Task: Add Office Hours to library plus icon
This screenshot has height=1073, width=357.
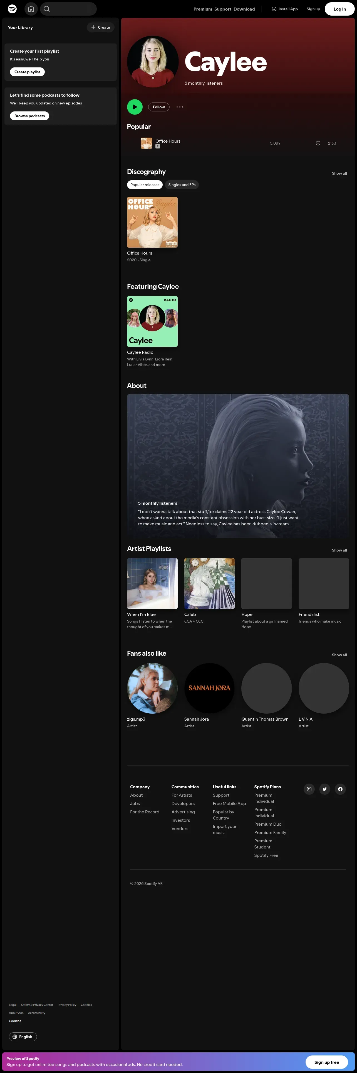Action: [318, 143]
